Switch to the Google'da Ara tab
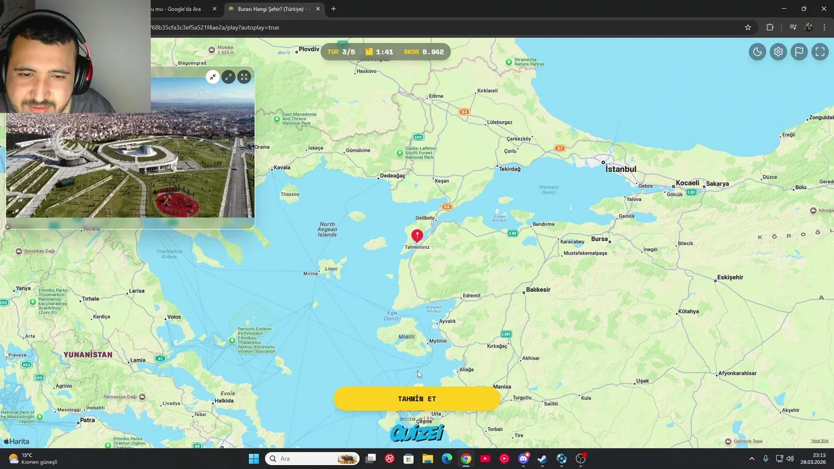 coord(176,9)
